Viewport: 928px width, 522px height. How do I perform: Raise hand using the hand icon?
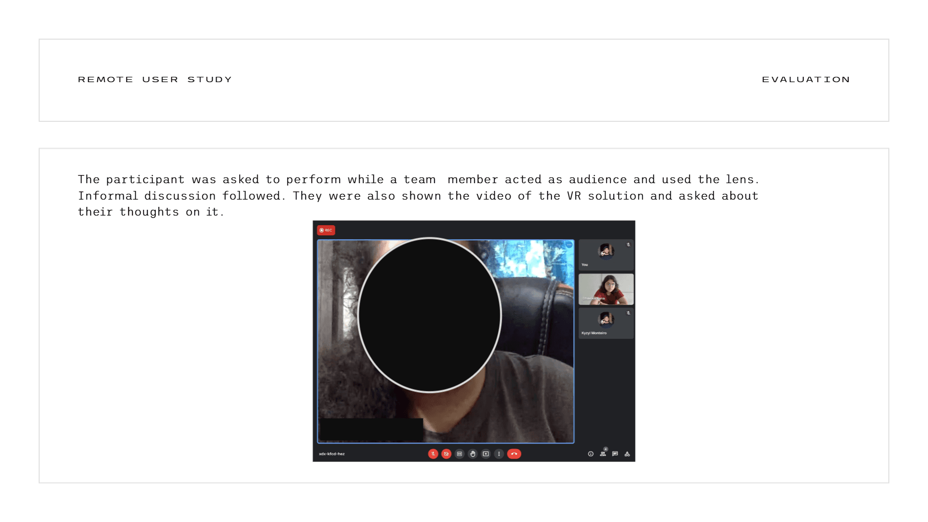tap(473, 454)
